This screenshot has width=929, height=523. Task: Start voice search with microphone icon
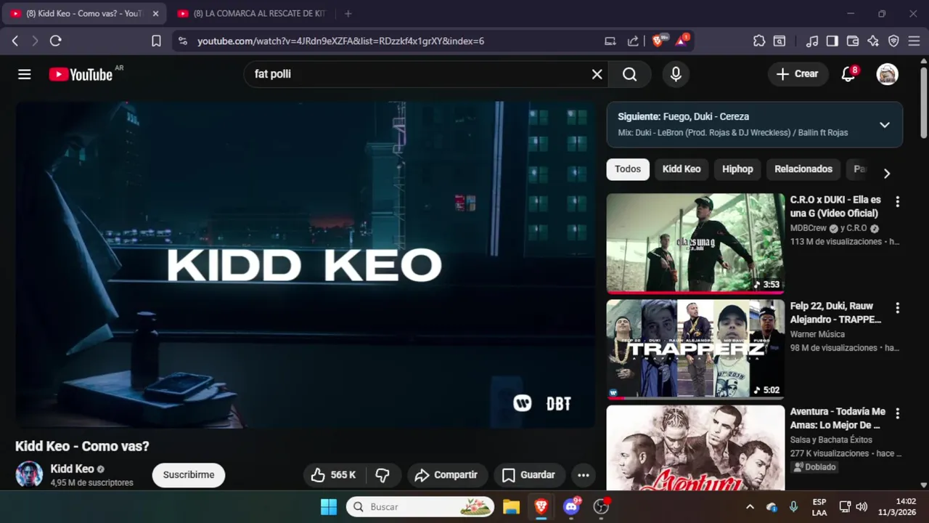[676, 74]
